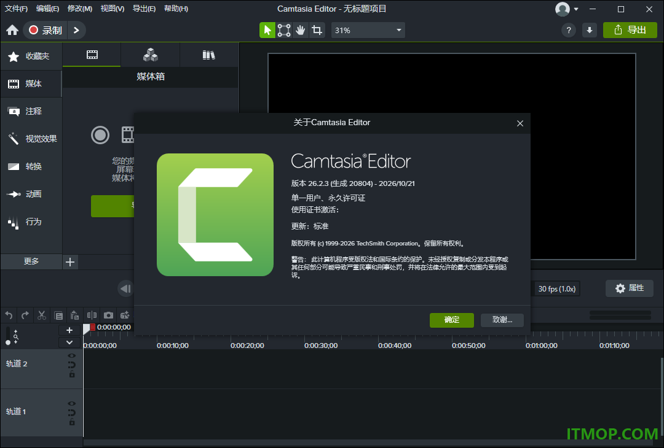Toggle magnetic track for 轨道 1
This screenshot has width=664, height=448.
[71, 412]
